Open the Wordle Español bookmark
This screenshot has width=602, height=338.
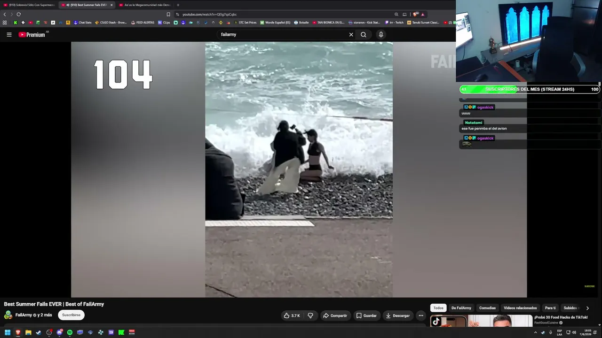pyautogui.click(x=275, y=23)
